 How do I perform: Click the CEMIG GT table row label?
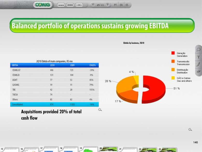(16, 70)
